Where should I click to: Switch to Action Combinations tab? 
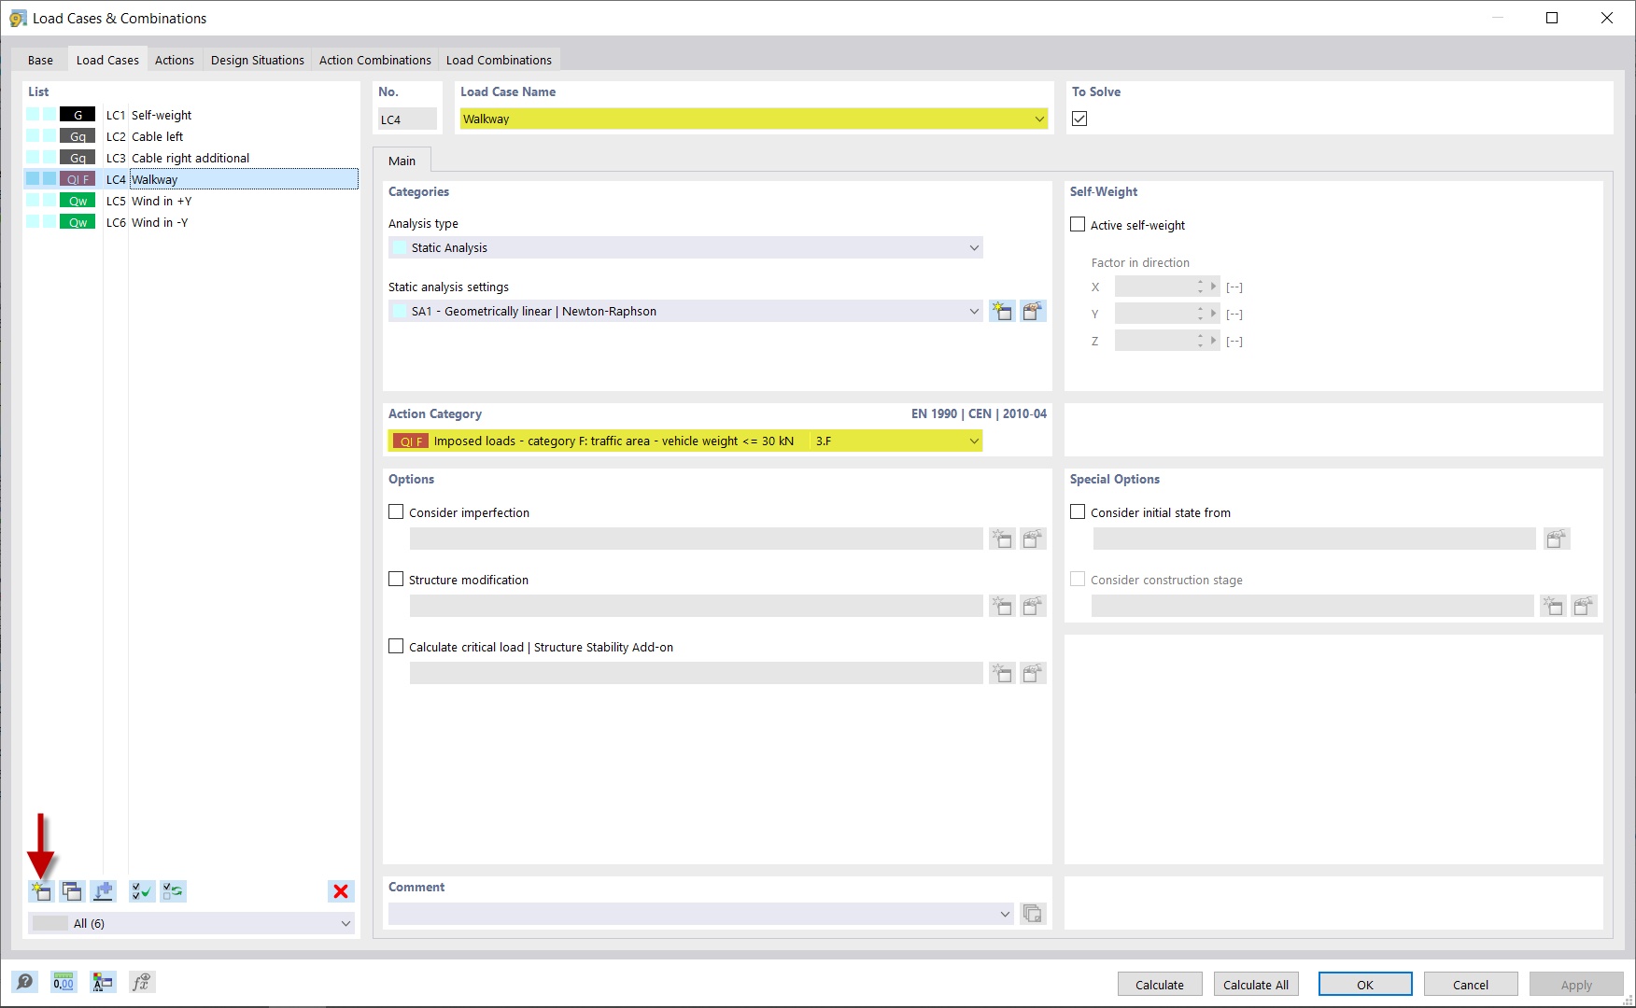[x=375, y=60]
